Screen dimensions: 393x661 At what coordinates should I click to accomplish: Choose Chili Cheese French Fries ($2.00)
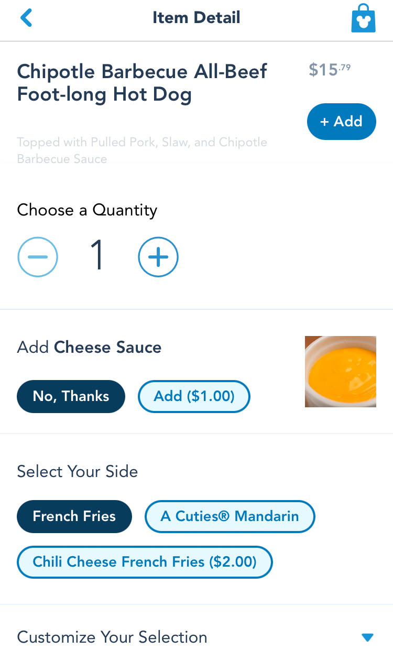click(145, 562)
